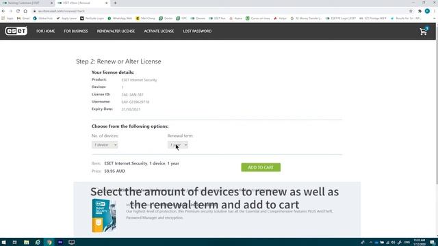Open the Apply Leave bookmark
The width and height of the screenshot is (438, 246).
coord(66,18)
